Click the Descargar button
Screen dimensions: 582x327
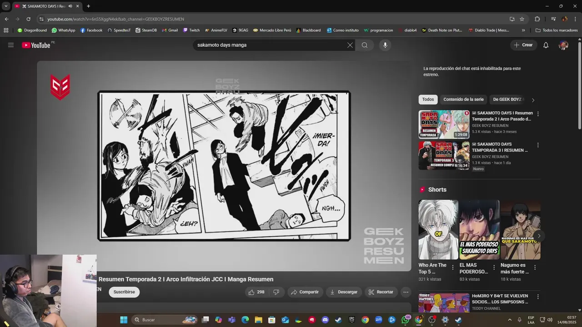pos(343,292)
